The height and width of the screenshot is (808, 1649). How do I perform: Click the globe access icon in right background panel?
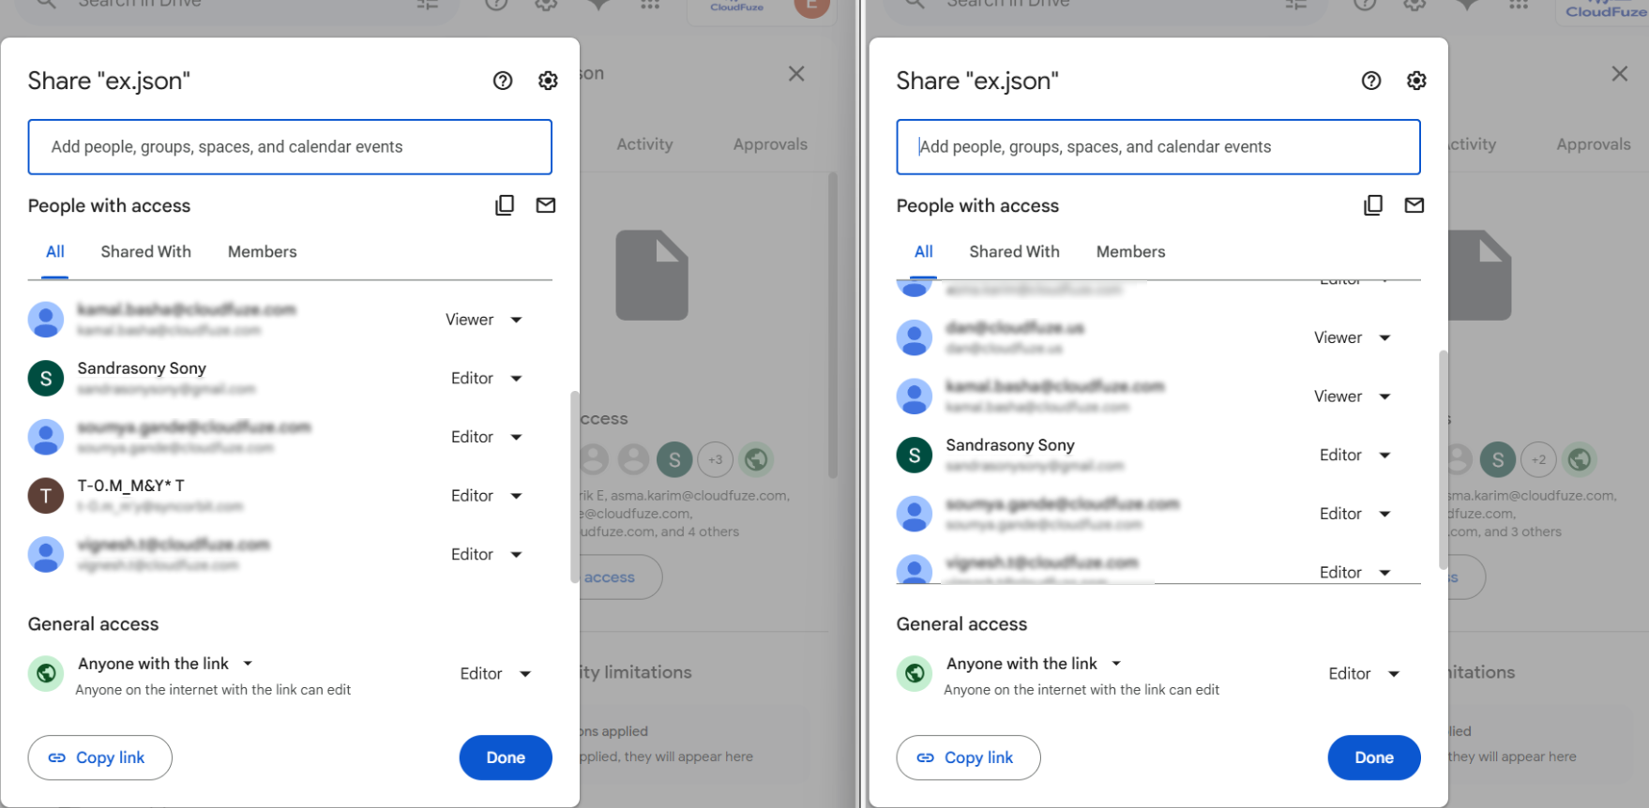pos(1580,459)
